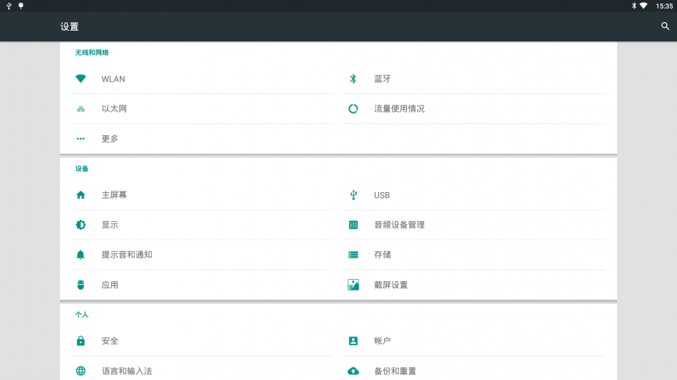Tap the Bluetooth icon beside 蓝牙
Image resolution: width=677 pixels, height=380 pixels.
point(353,78)
